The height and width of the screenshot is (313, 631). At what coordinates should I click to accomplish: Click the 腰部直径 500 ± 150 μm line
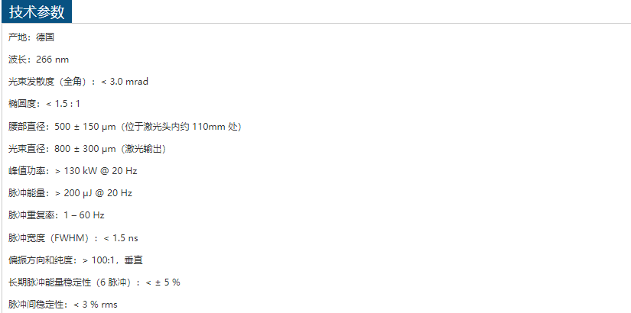125,127
